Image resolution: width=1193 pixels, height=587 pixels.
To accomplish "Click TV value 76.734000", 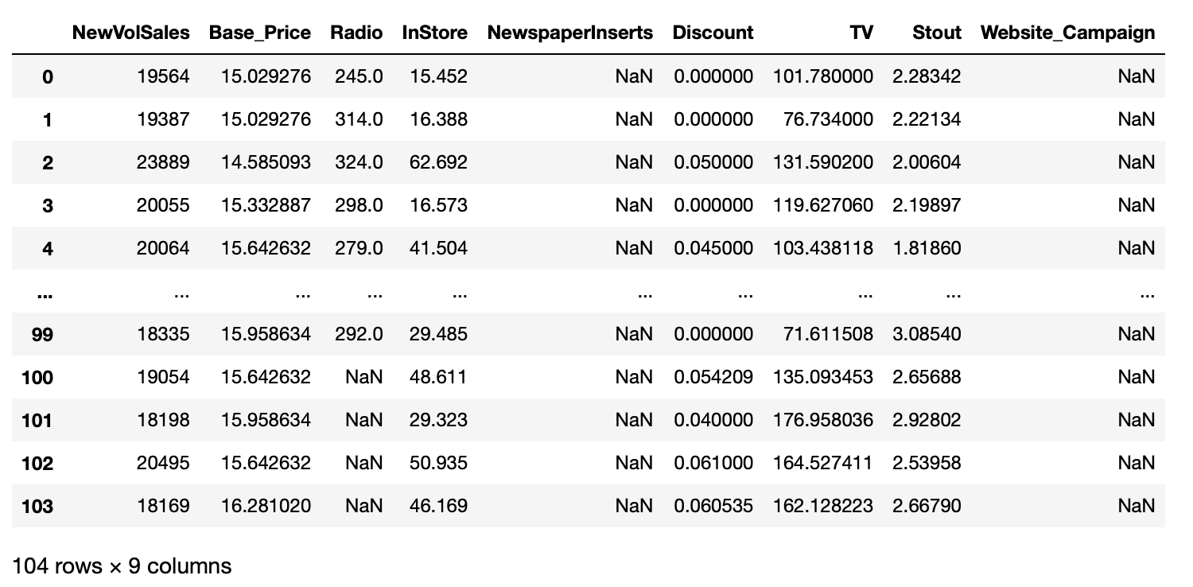I will [830, 119].
